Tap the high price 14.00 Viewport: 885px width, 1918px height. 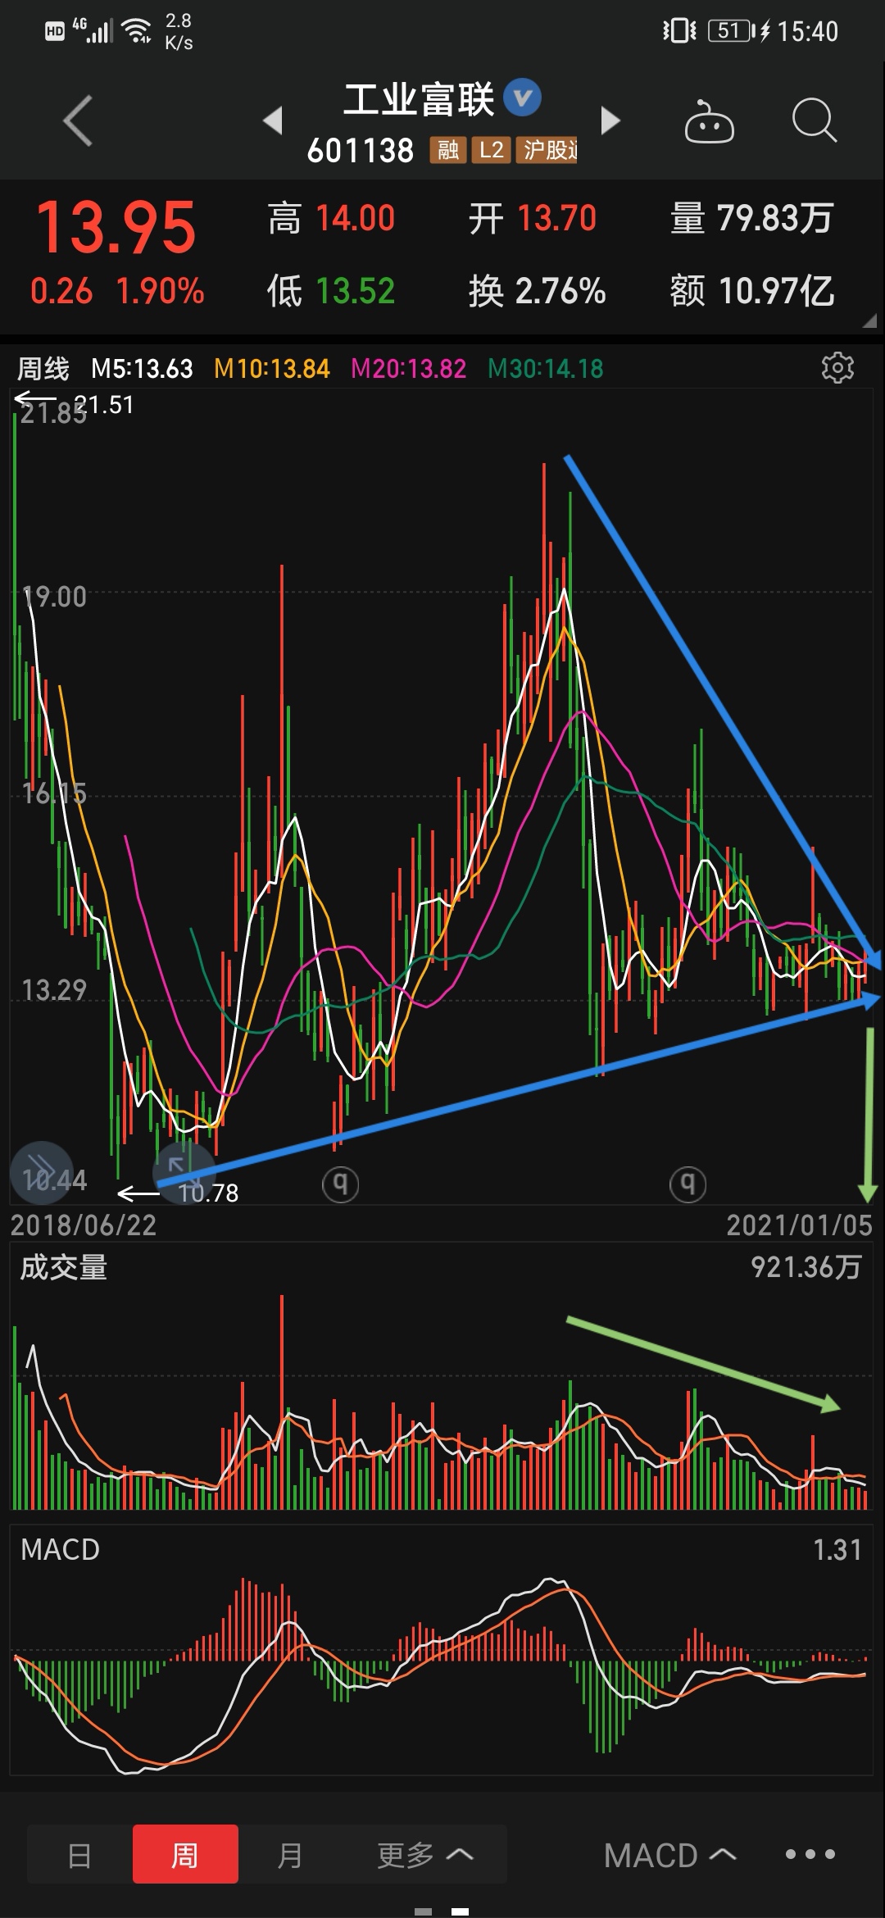(x=356, y=219)
